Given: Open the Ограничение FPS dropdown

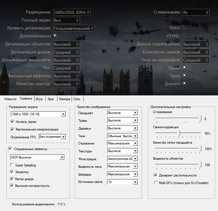Looking at the screenshot, I should tap(52, 137).
